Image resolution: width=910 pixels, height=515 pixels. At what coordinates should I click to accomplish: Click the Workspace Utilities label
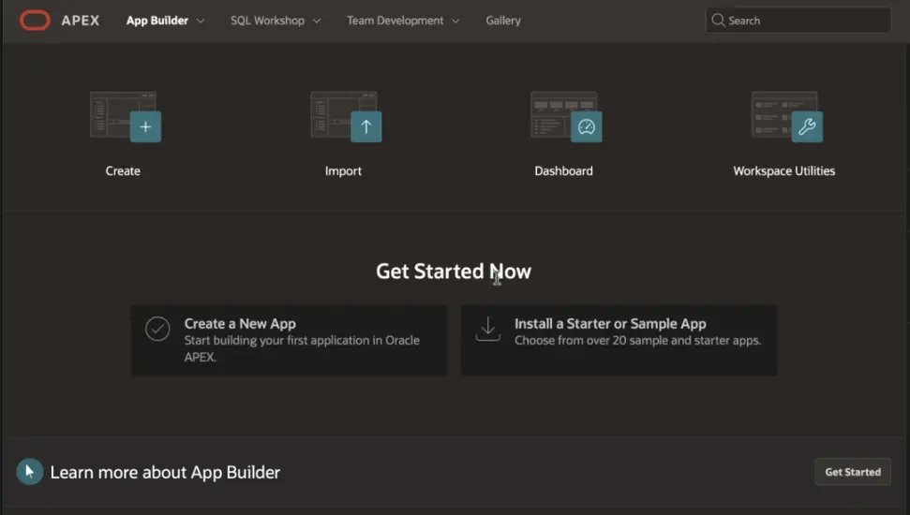click(x=784, y=171)
